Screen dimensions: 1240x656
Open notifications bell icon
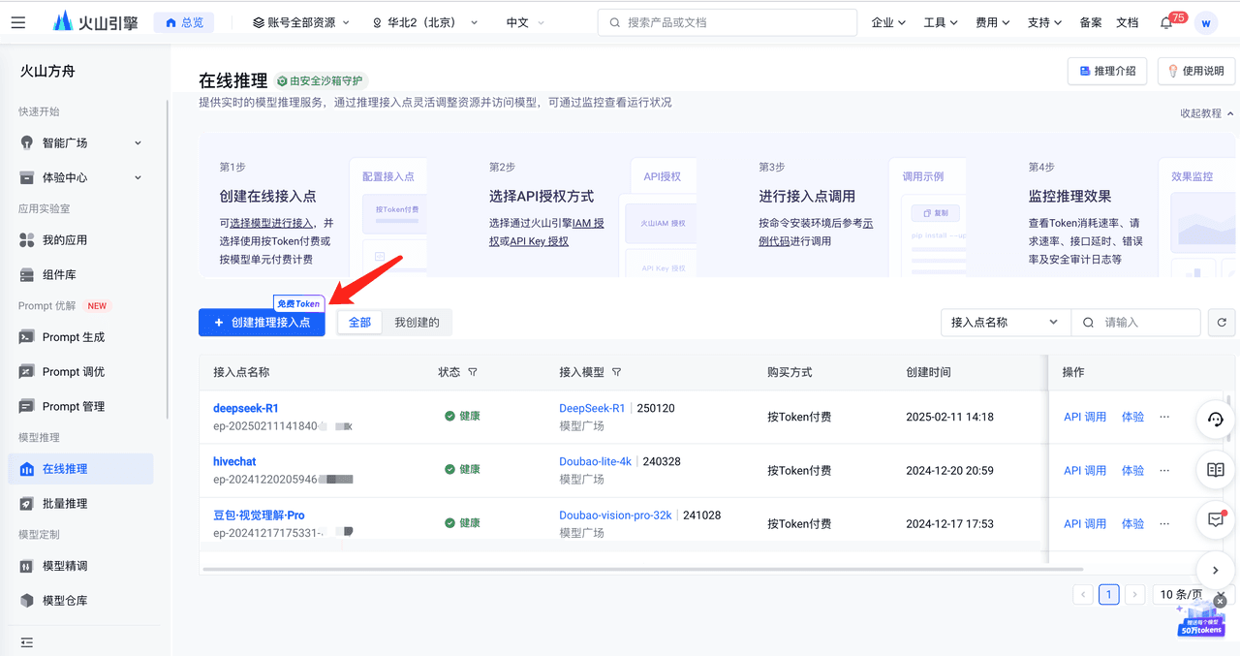click(1166, 23)
